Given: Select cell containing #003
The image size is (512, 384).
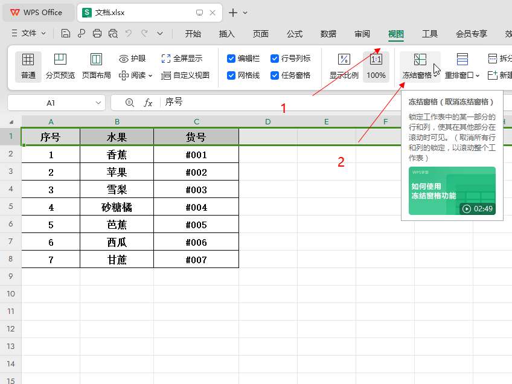Looking at the screenshot, I should tap(196, 190).
